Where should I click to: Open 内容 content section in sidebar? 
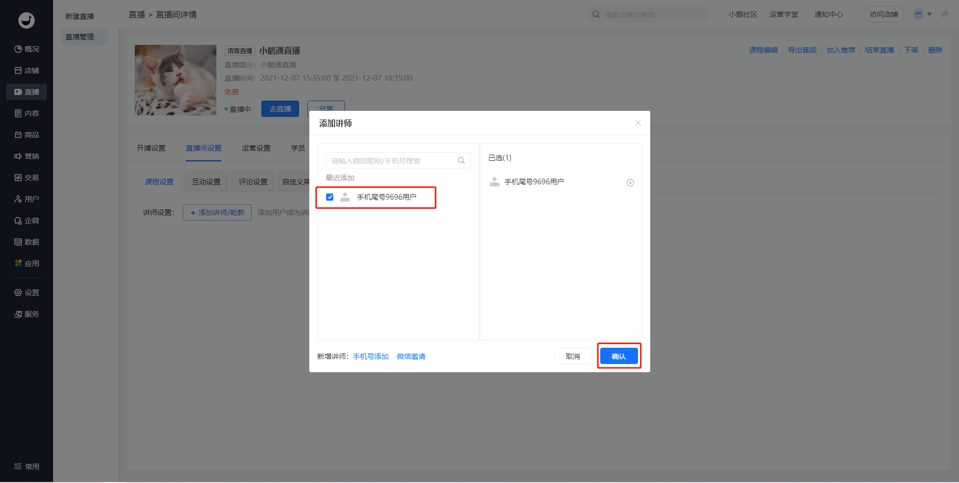point(27,113)
